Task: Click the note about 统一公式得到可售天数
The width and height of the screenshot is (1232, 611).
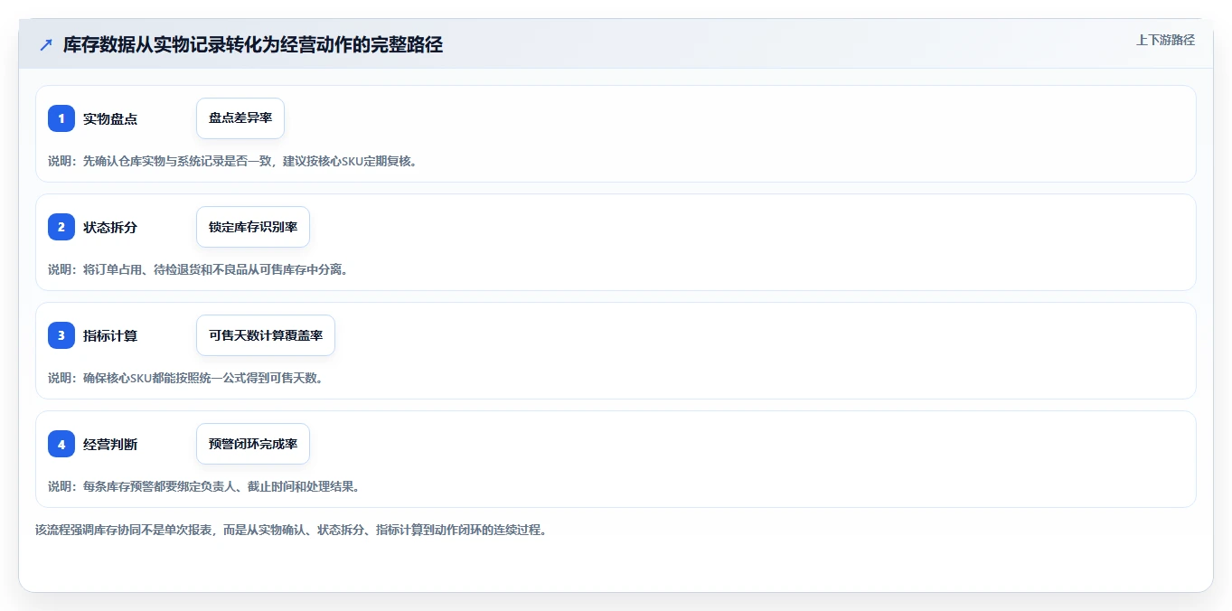Action: [185, 378]
